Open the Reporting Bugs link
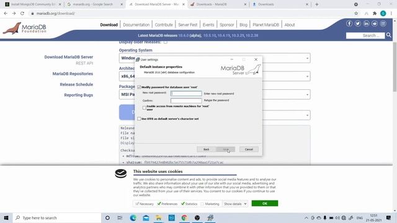The width and height of the screenshot is (397, 223). click(x=79, y=95)
